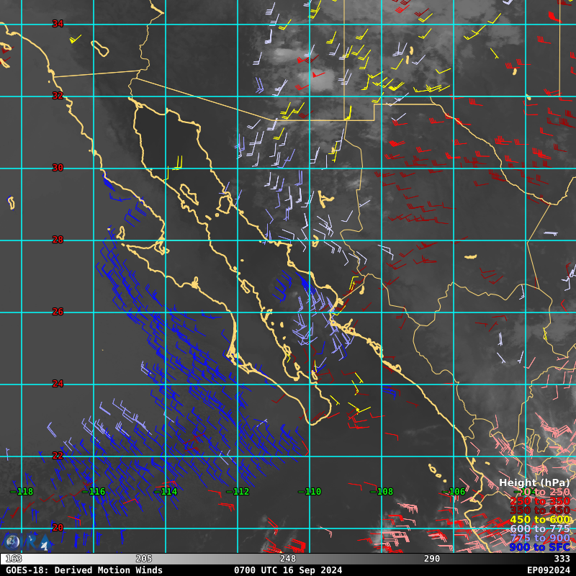Click the 22 latitude label
This screenshot has width=576, height=576.
[x=58, y=456]
